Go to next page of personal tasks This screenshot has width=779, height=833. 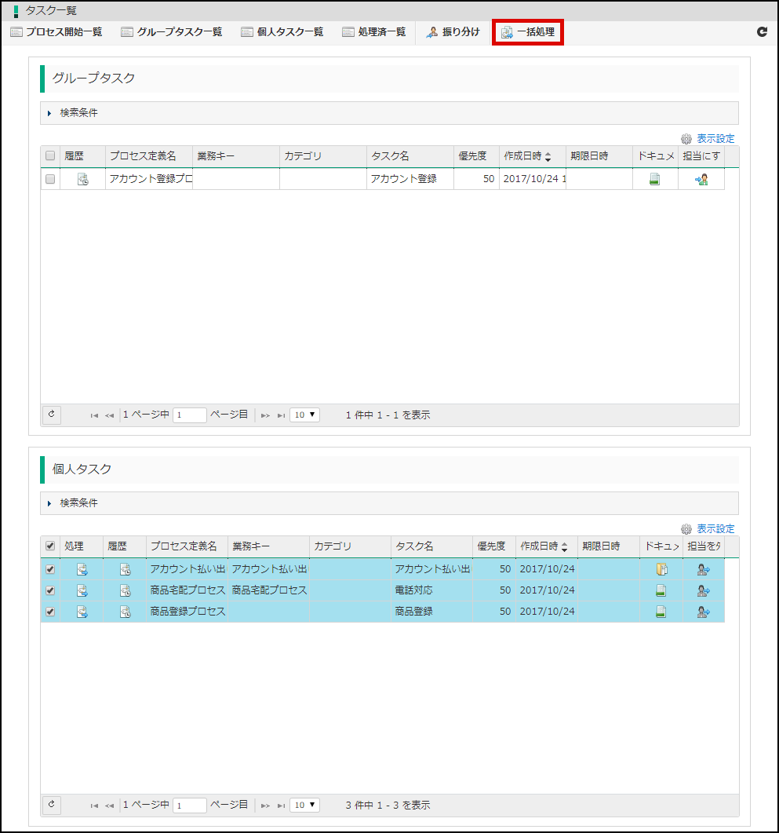[265, 806]
